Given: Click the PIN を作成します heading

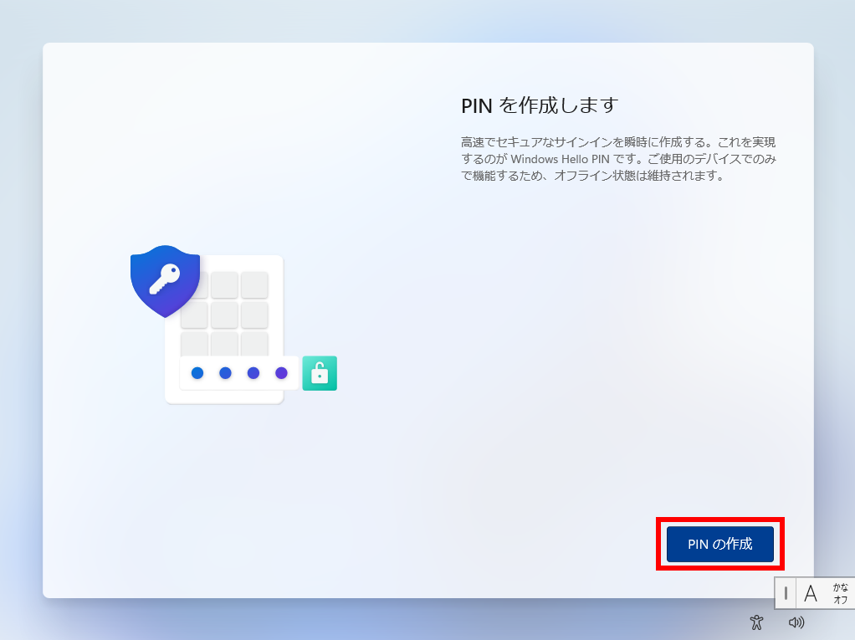Looking at the screenshot, I should point(540,105).
